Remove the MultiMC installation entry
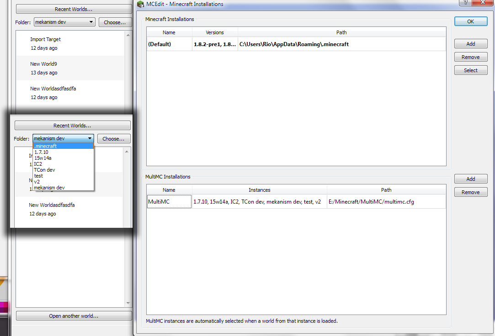Viewport: 495px width, 336px height. [x=471, y=192]
